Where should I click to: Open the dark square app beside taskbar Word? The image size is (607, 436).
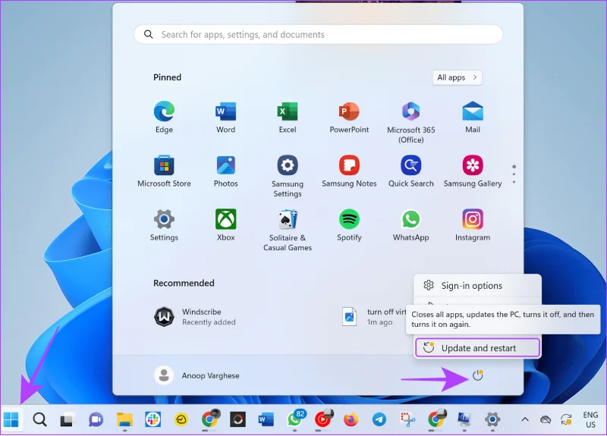pos(237,419)
